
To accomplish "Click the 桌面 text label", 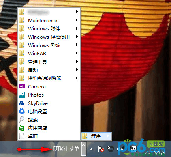I will point(33,136).
